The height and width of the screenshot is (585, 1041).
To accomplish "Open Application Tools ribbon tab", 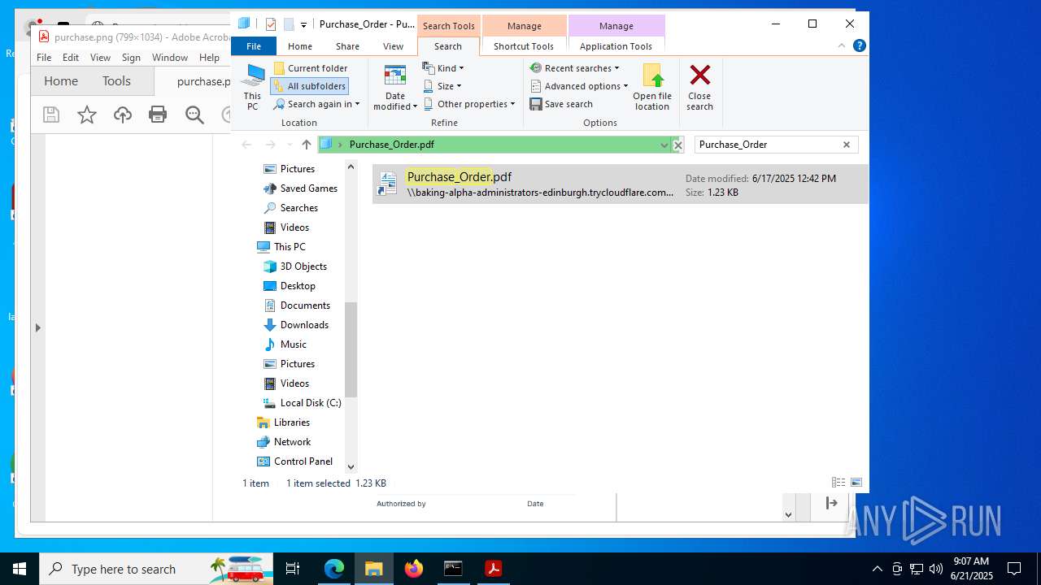I will [x=616, y=46].
